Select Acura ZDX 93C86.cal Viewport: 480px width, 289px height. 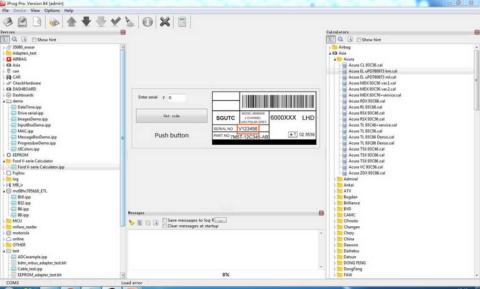click(367, 173)
